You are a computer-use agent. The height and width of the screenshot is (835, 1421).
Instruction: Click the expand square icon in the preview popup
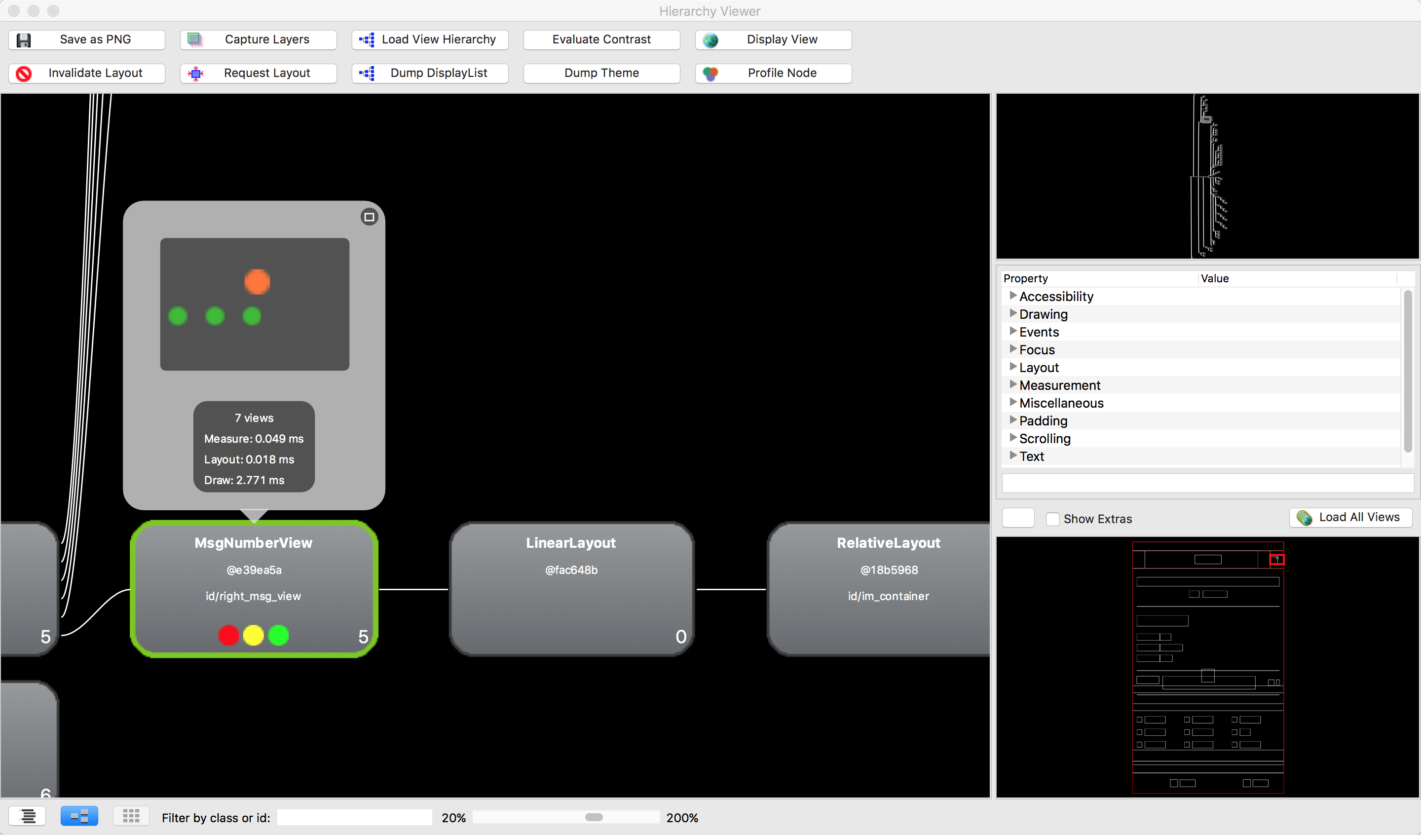click(370, 217)
